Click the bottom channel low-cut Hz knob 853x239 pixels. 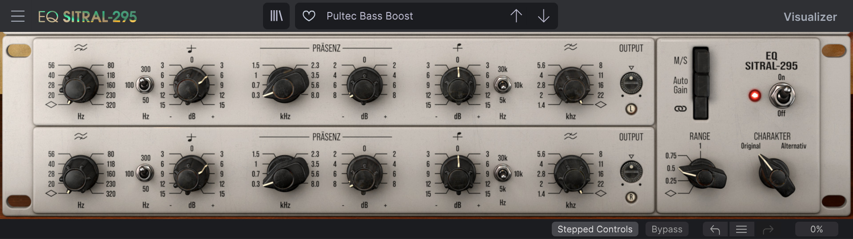coord(81,174)
